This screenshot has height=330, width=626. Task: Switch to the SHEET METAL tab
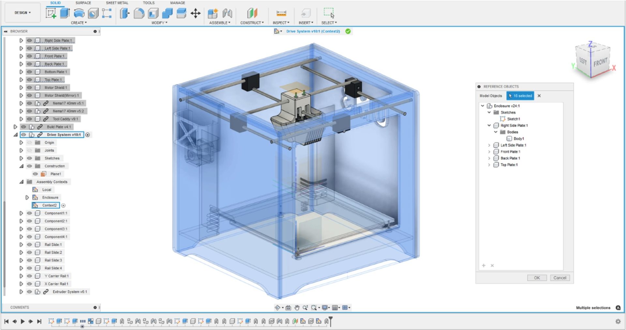point(117,3)
